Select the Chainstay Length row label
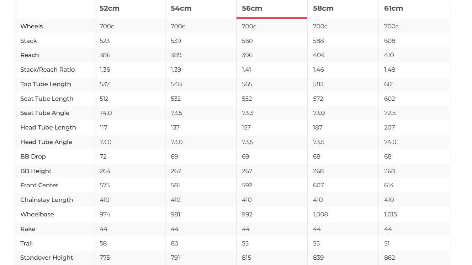The height and width of the screenshot is (265, 472). point(47,200)
